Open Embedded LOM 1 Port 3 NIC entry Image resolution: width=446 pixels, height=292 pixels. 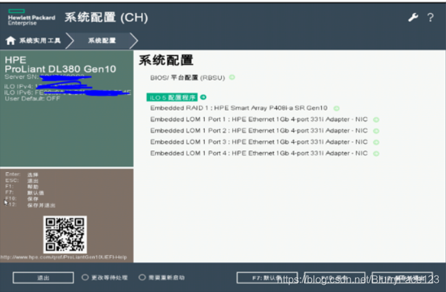[x=259, y=142]
